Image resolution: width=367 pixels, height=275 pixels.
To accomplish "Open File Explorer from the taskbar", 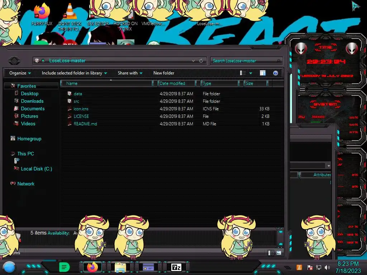I will coord(120,267).
